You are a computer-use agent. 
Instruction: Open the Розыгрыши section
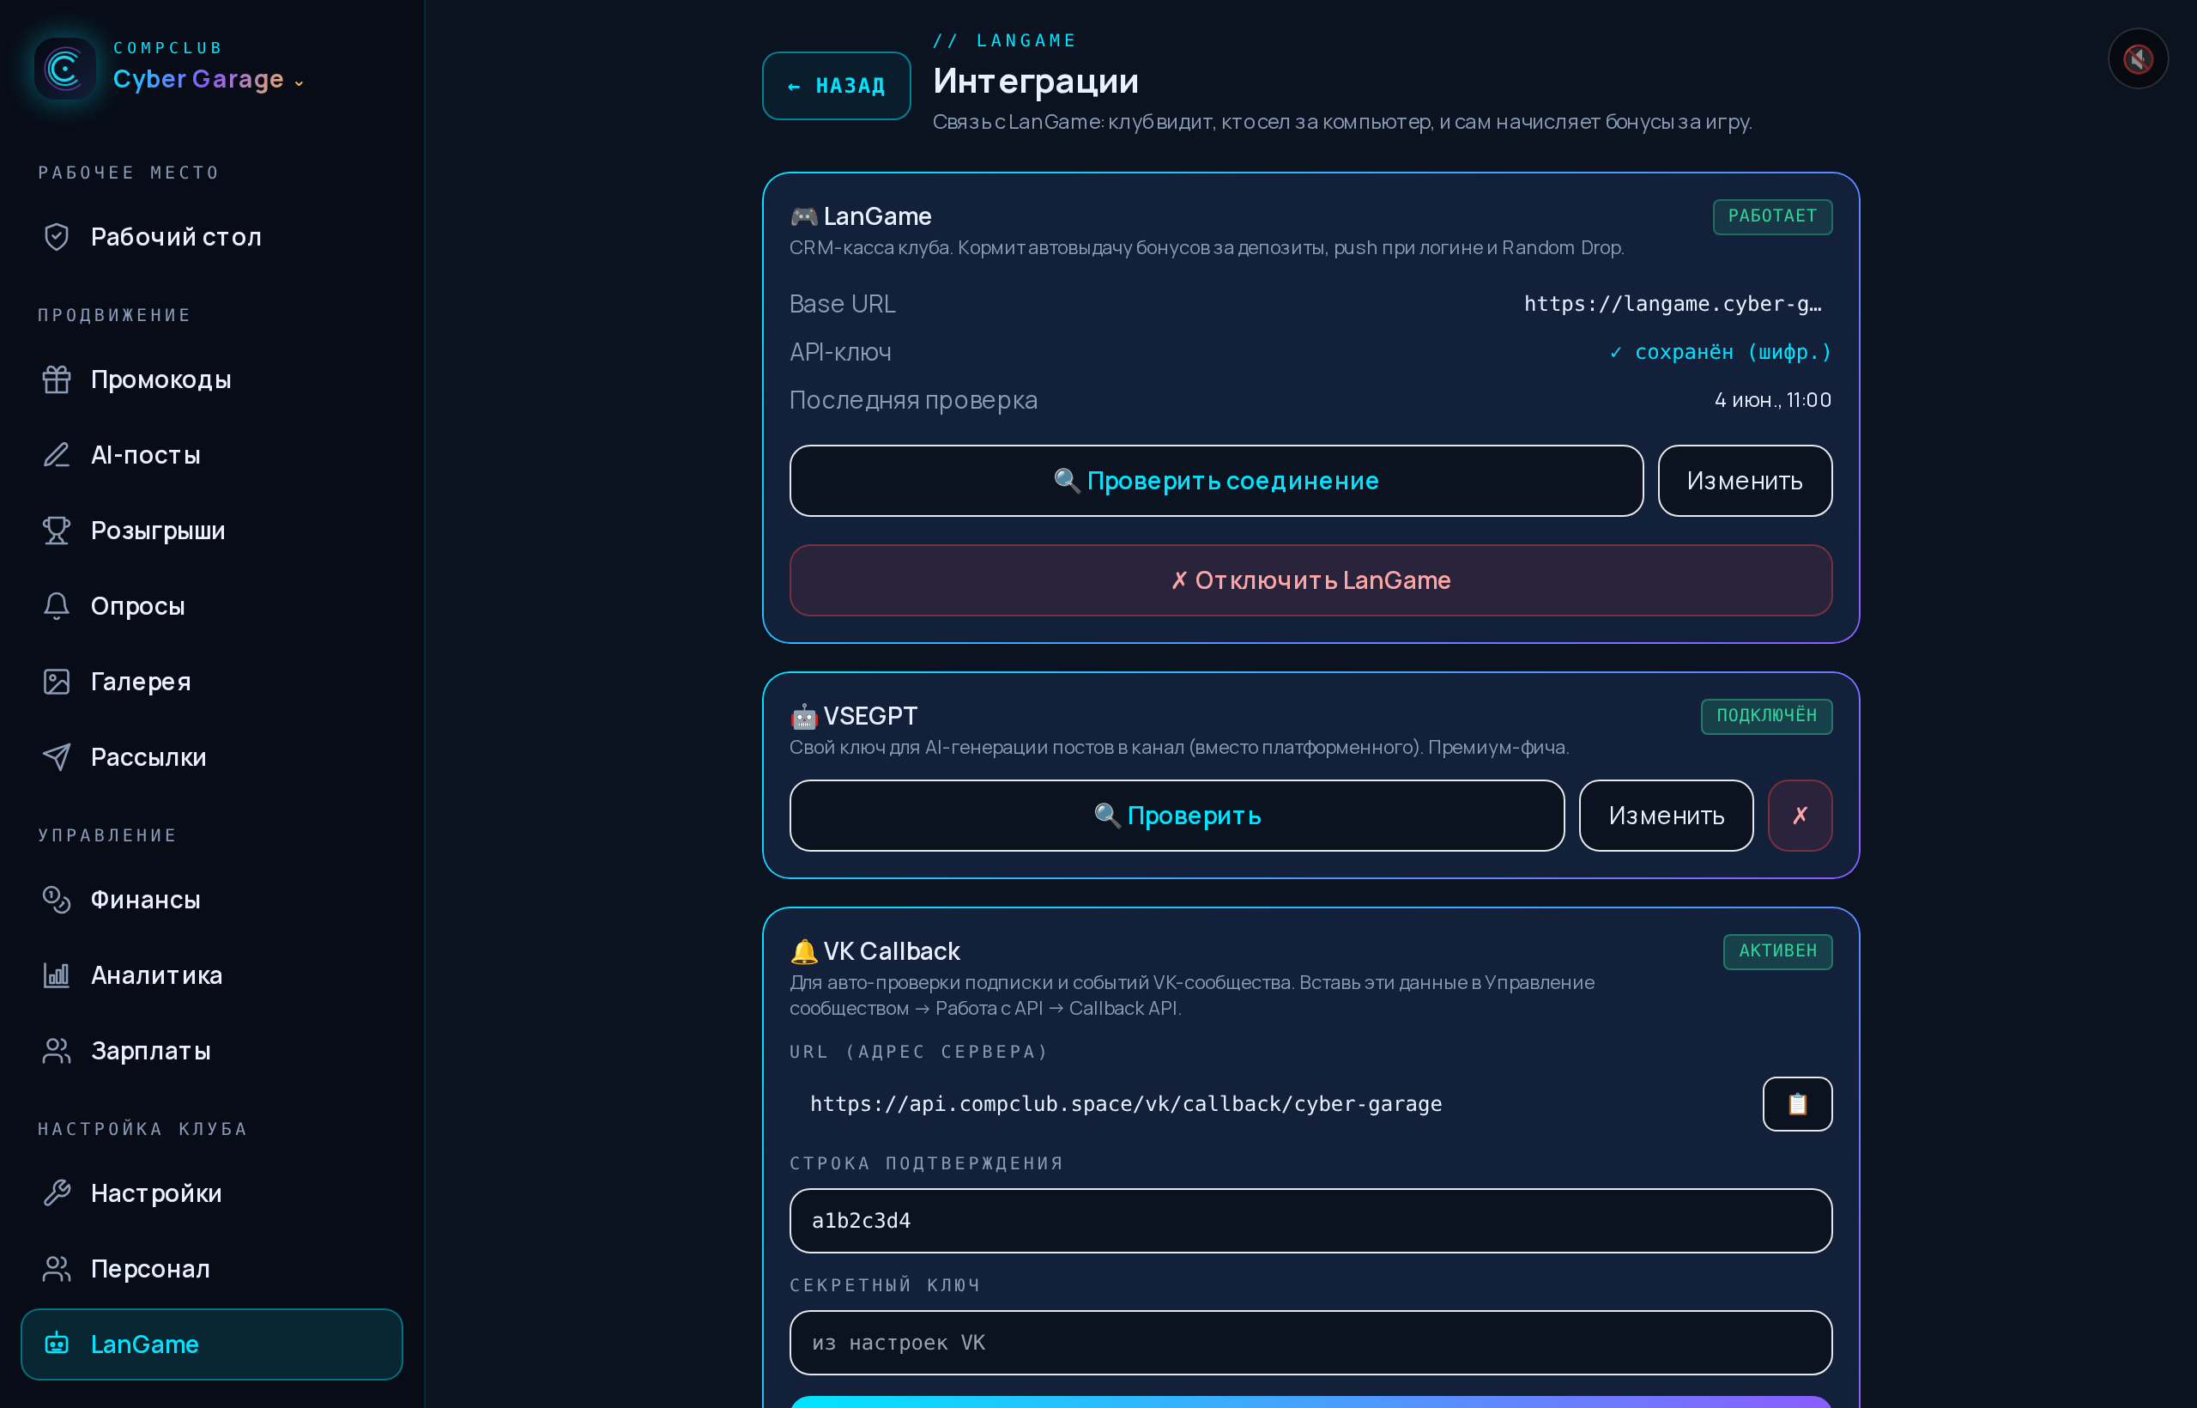click(212, 531)
